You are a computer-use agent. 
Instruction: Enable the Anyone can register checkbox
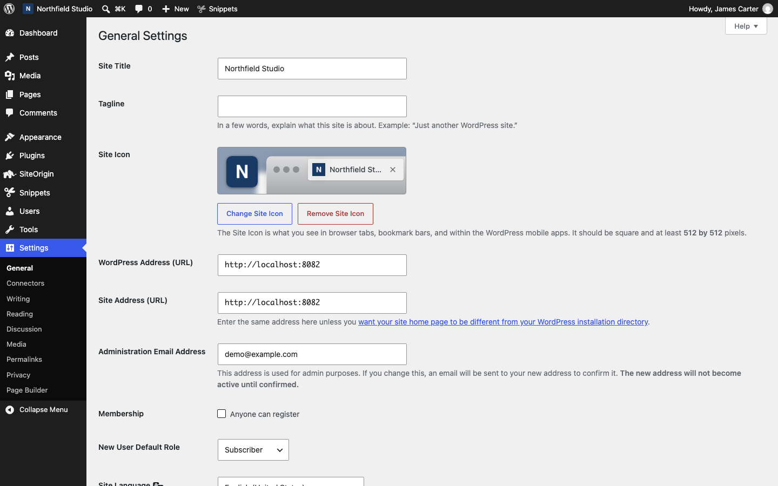[222, 414]
